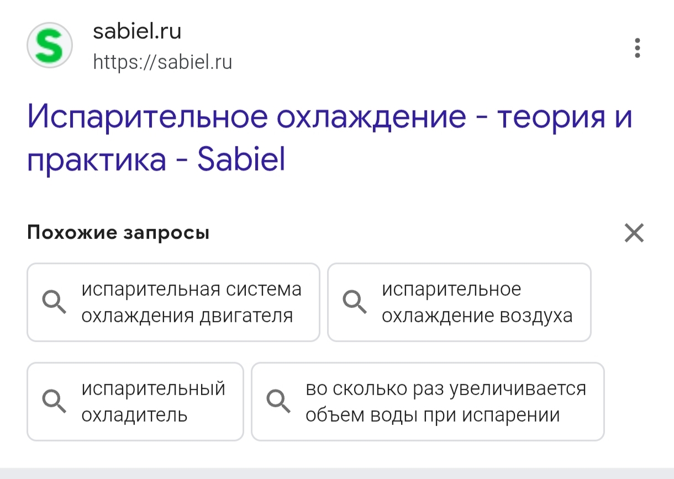Click the word практика in the result title
This screenshot has height=479, width=674.
97,159
